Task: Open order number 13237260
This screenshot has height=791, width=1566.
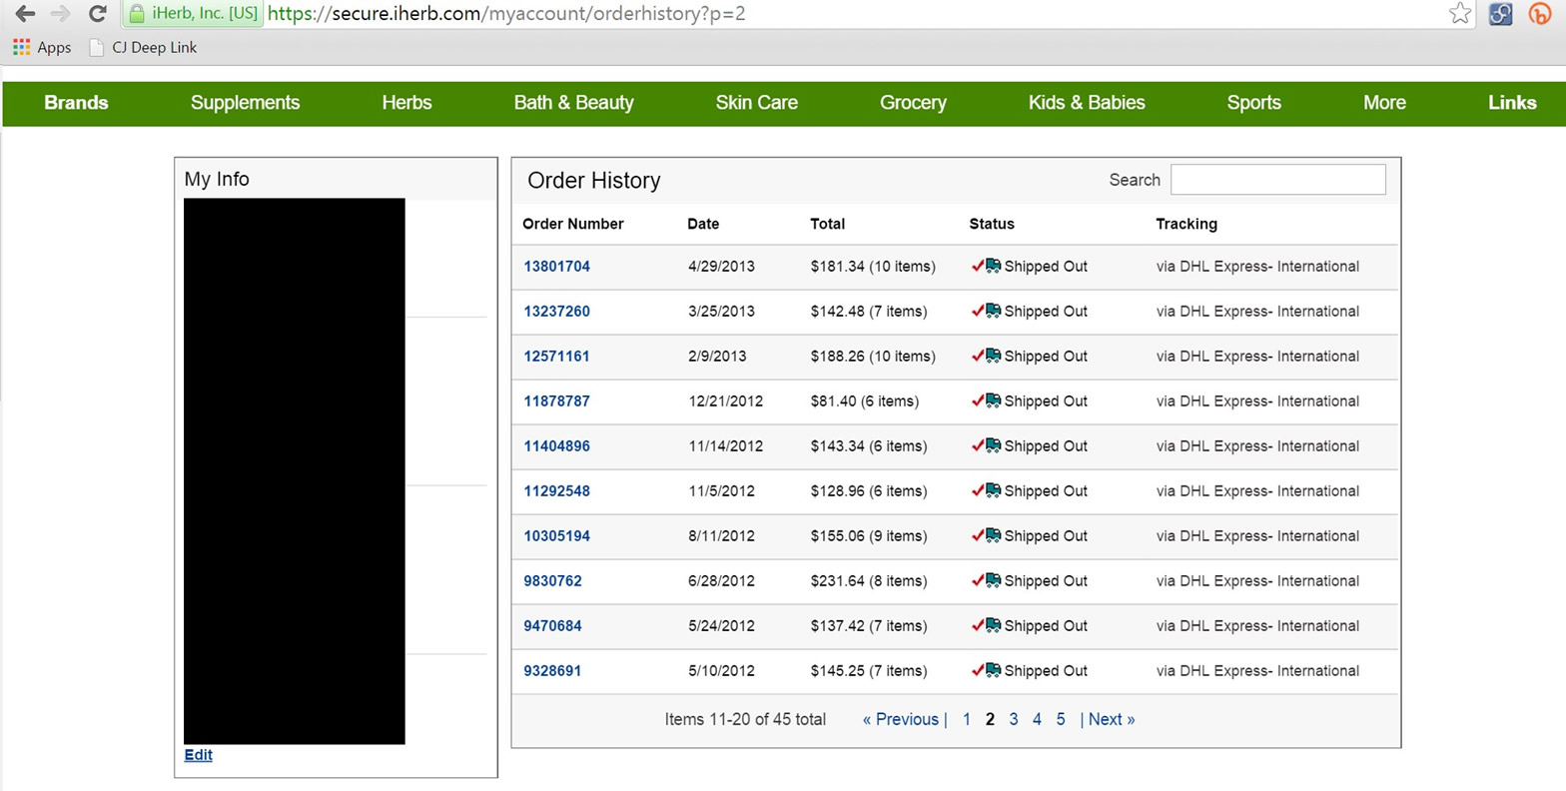Action: click(x=556, y=312)
